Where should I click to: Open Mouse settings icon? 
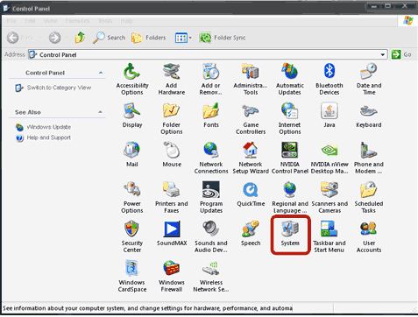[172, 154]
